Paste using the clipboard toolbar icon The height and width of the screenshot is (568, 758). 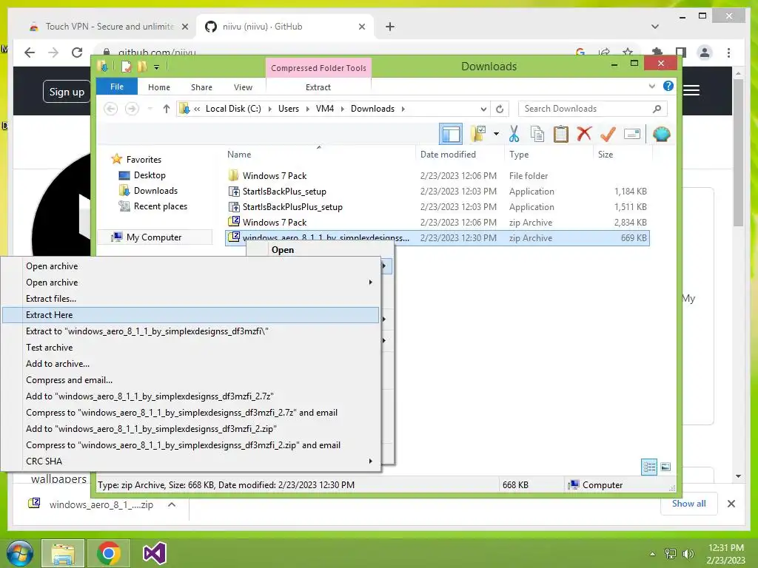[561, 134]
